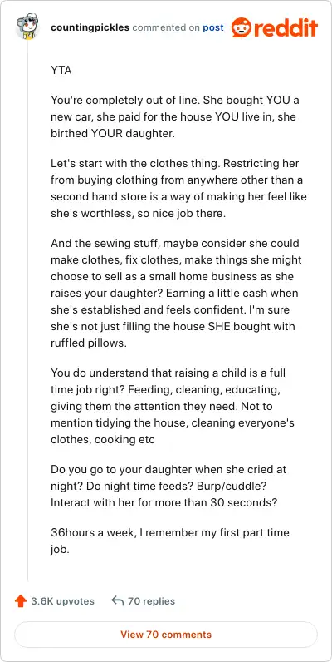
Task: Click the "clothes thing" paragraph
Action: 178,188
